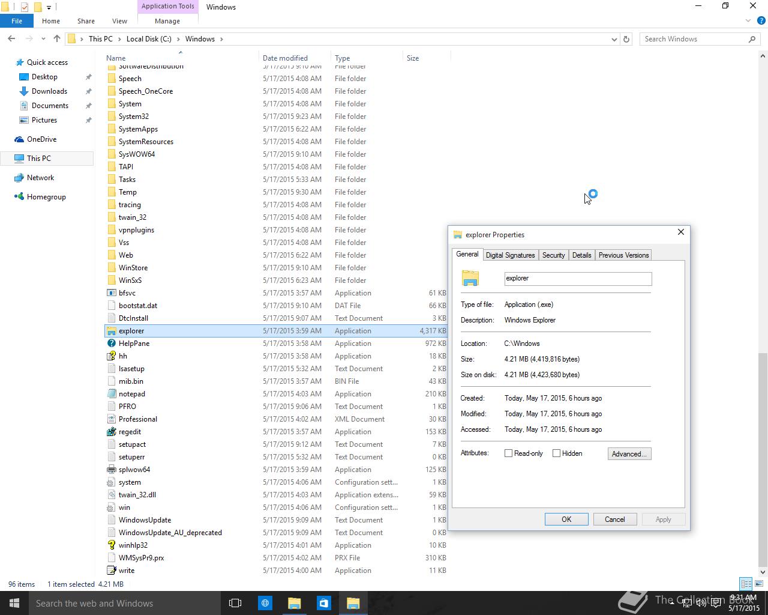Click the Professional XML document icon
The width and height of the screenshot is (768, 615).
tap(112, 419)
